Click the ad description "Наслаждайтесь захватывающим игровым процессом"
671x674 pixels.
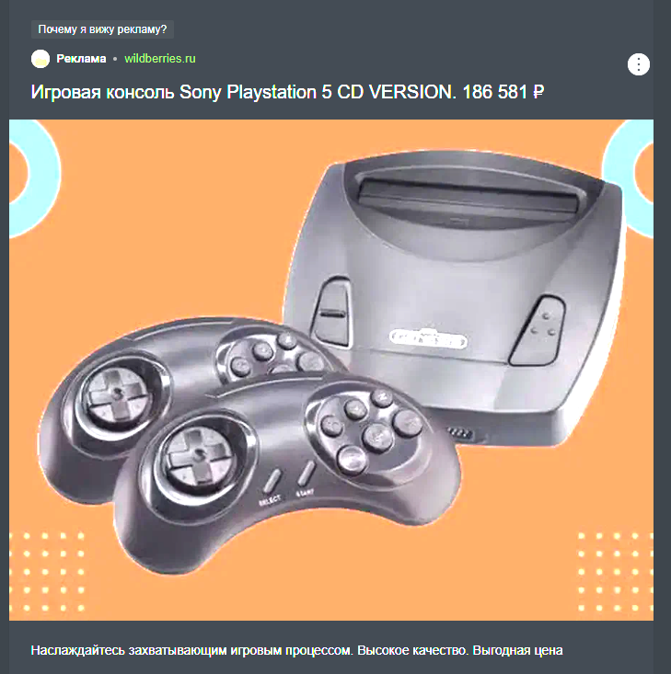click(191, 650)
